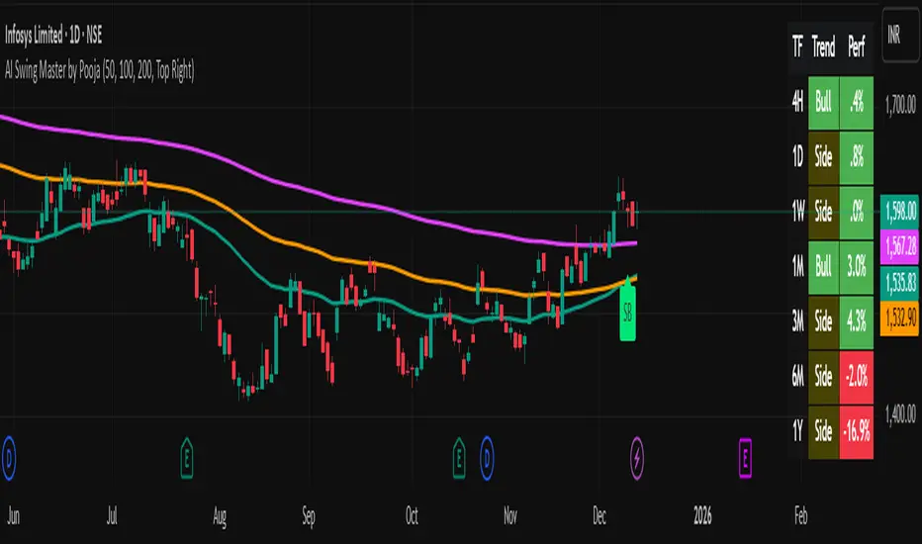Click the 1,400.00 price scale value
The image size is (922, 544).
tap(900, 414)
